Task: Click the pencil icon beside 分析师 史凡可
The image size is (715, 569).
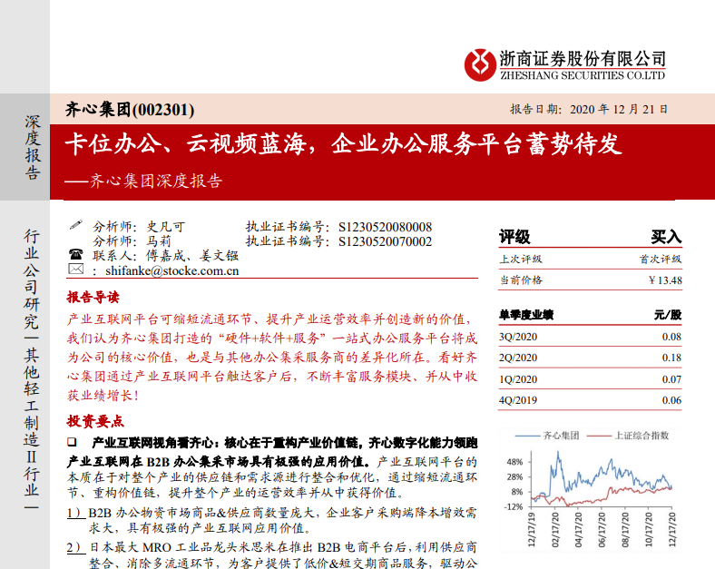Action: 75,225
